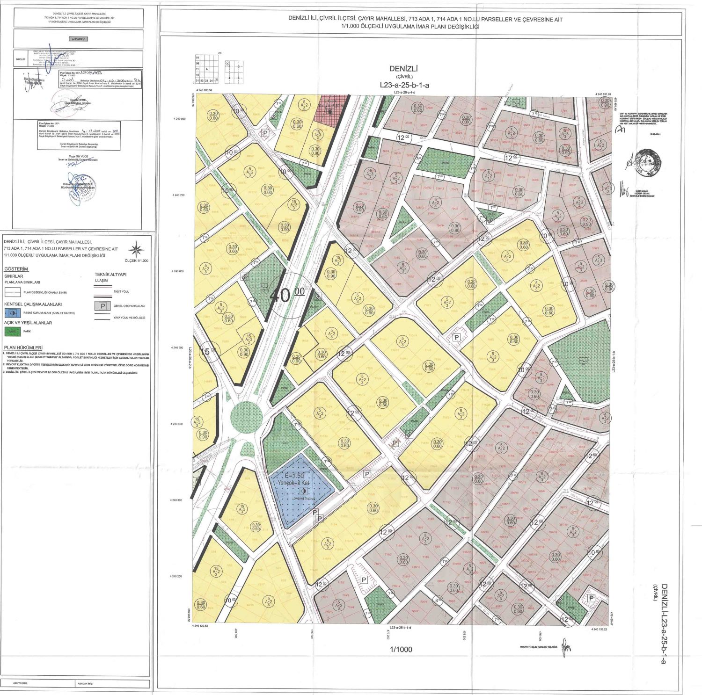Click the Taşıt Yolu road symbol in legend
The width and height of the screenshot is (702, 695).
click(x=102, y=294)
